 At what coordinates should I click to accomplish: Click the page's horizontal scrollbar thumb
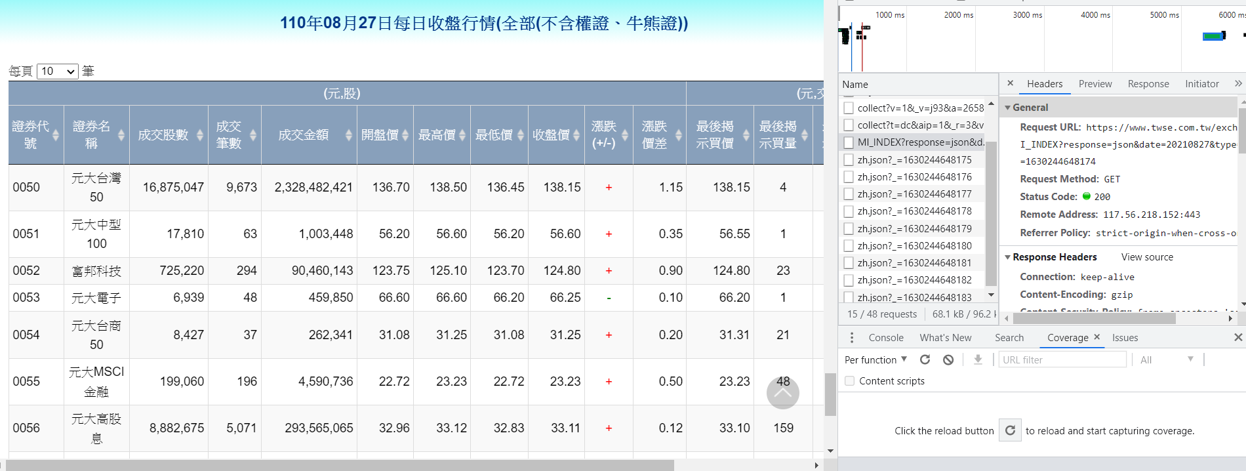point(341,465)
